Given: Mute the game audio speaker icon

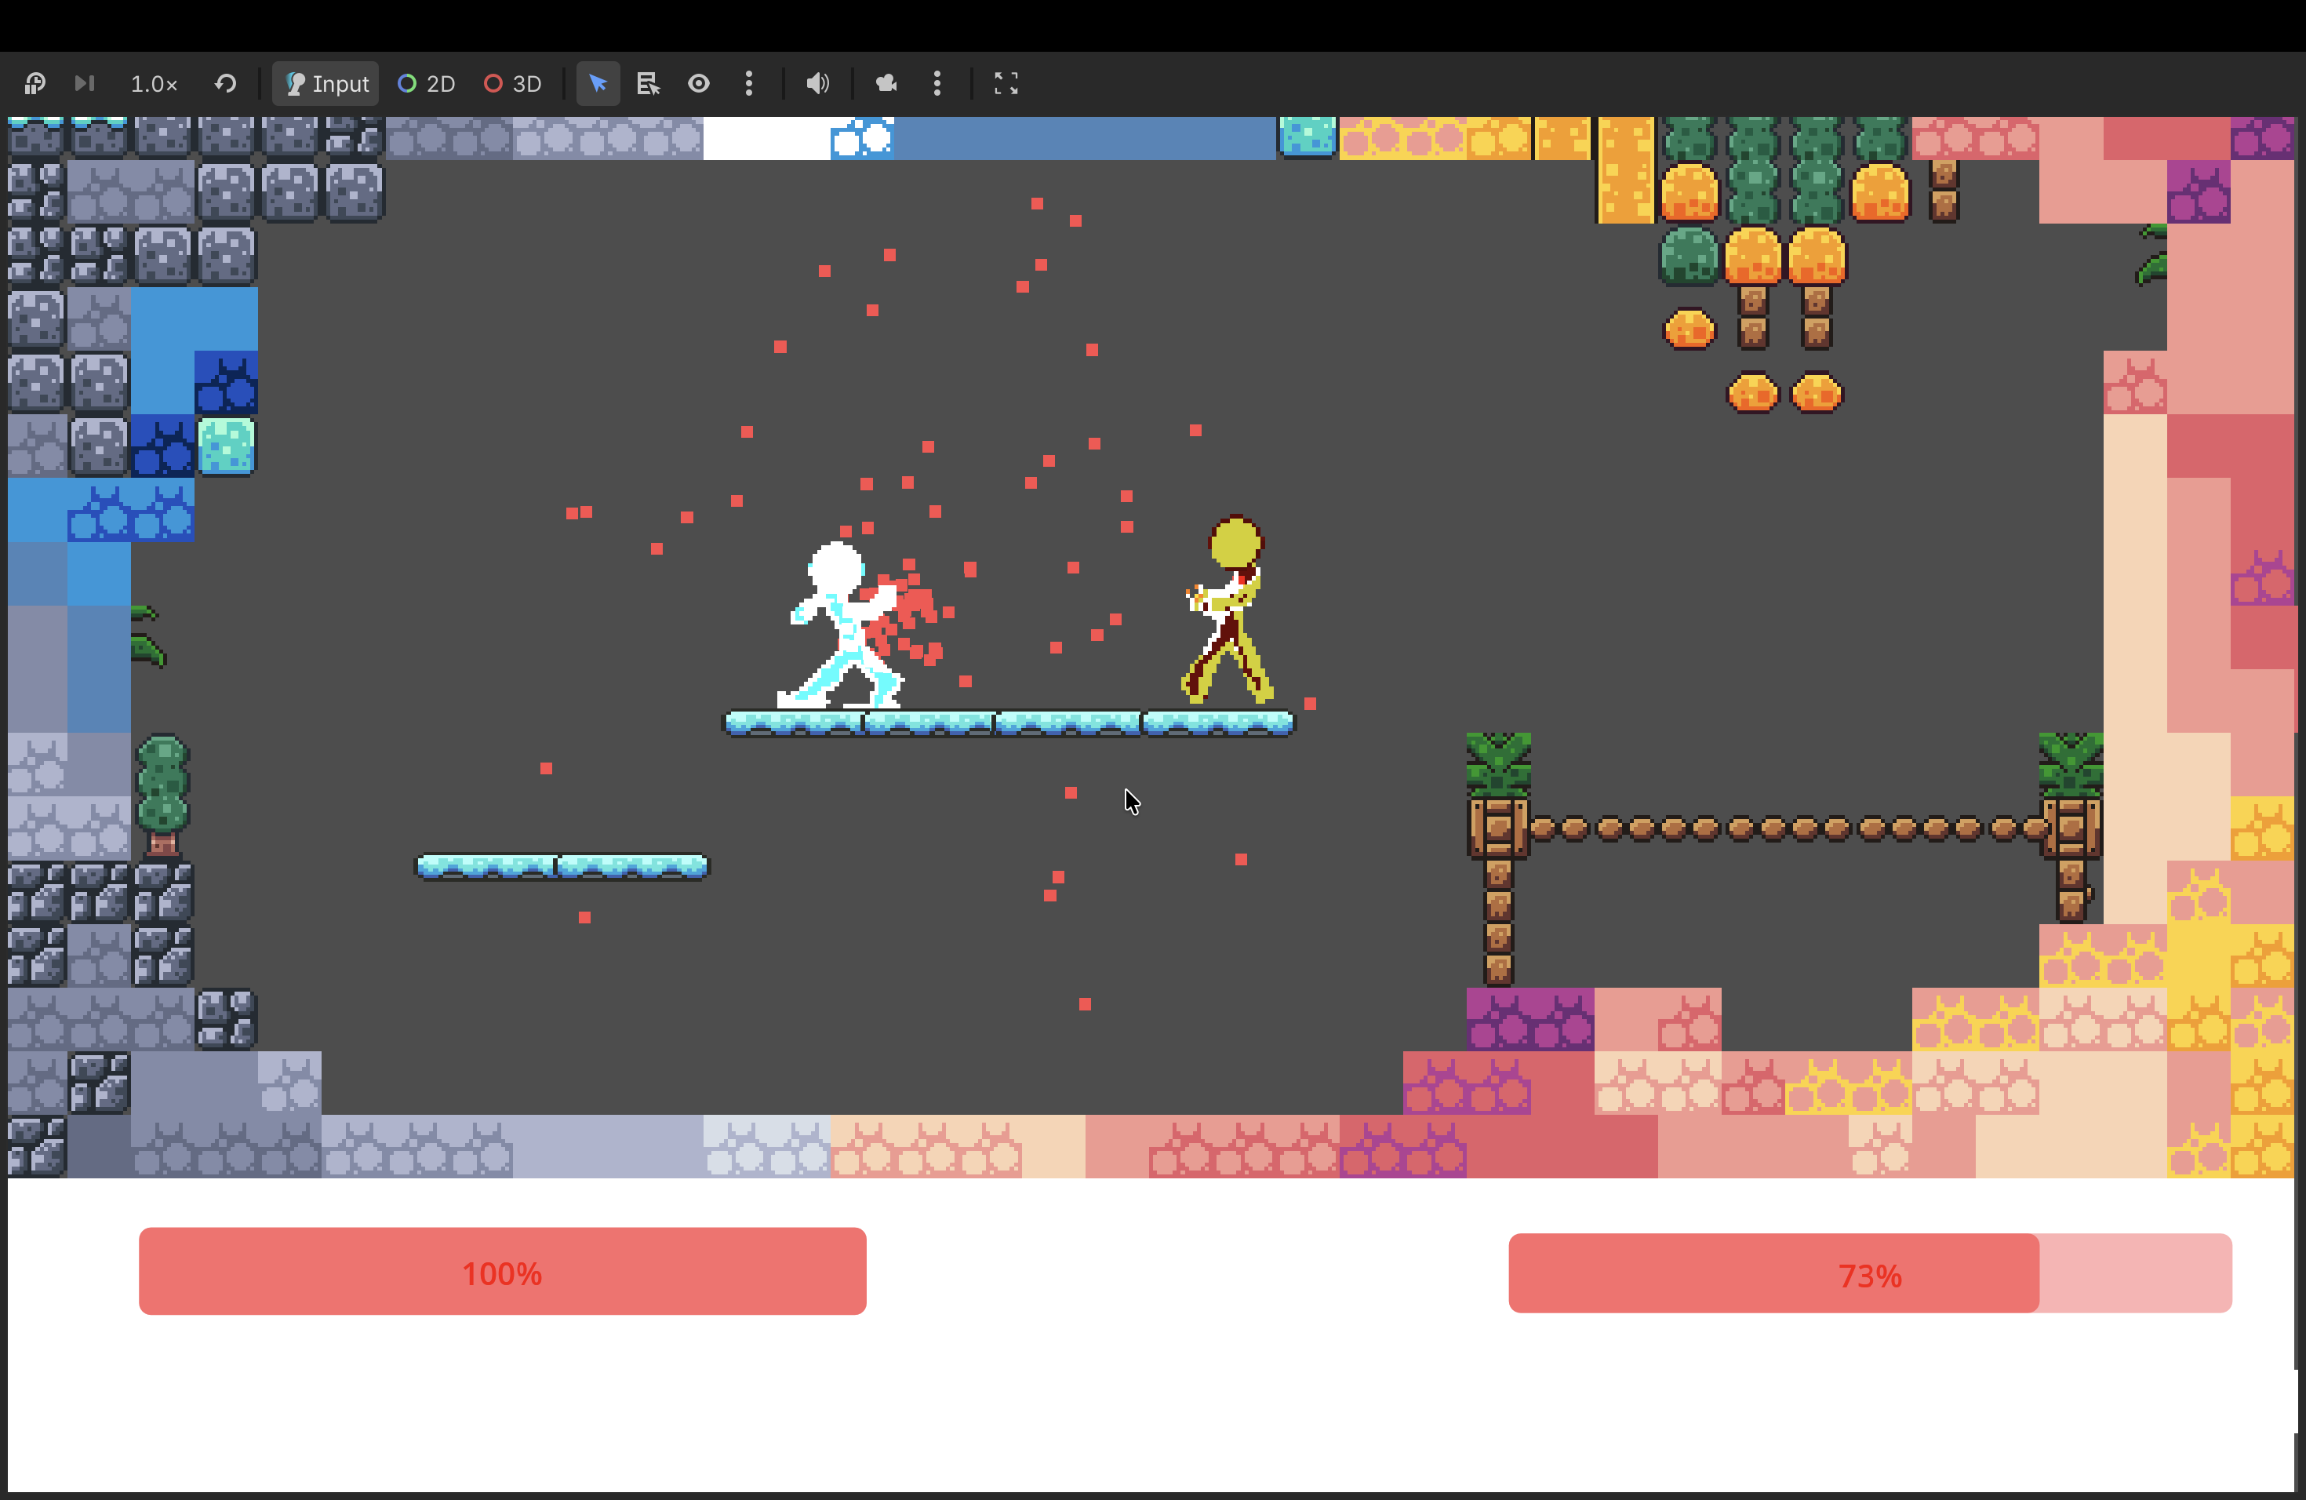Looking at the screenshot, I should (x=818, y=84).
